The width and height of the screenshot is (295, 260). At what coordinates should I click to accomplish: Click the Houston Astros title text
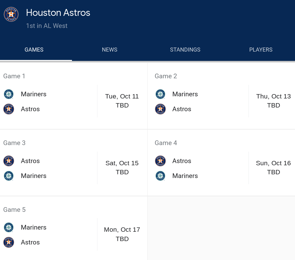point(58,13)
